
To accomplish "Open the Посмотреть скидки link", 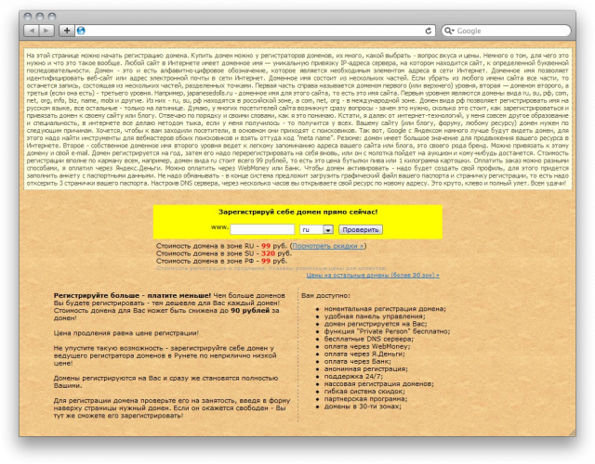I will (x=329, y=246).
